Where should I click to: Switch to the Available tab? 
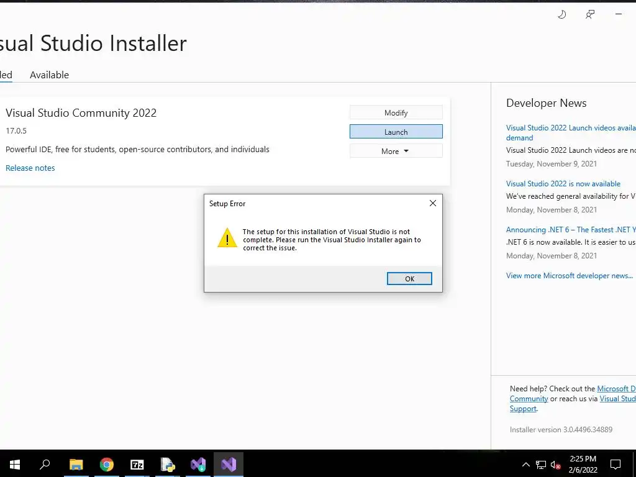[x=50, y=75]
